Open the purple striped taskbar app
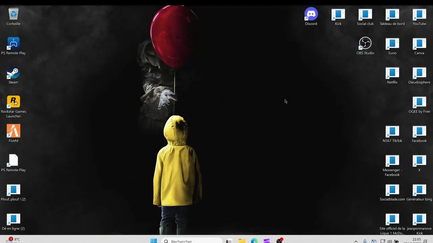The height and width of the screenshot is (243, 433). [267, 241]
